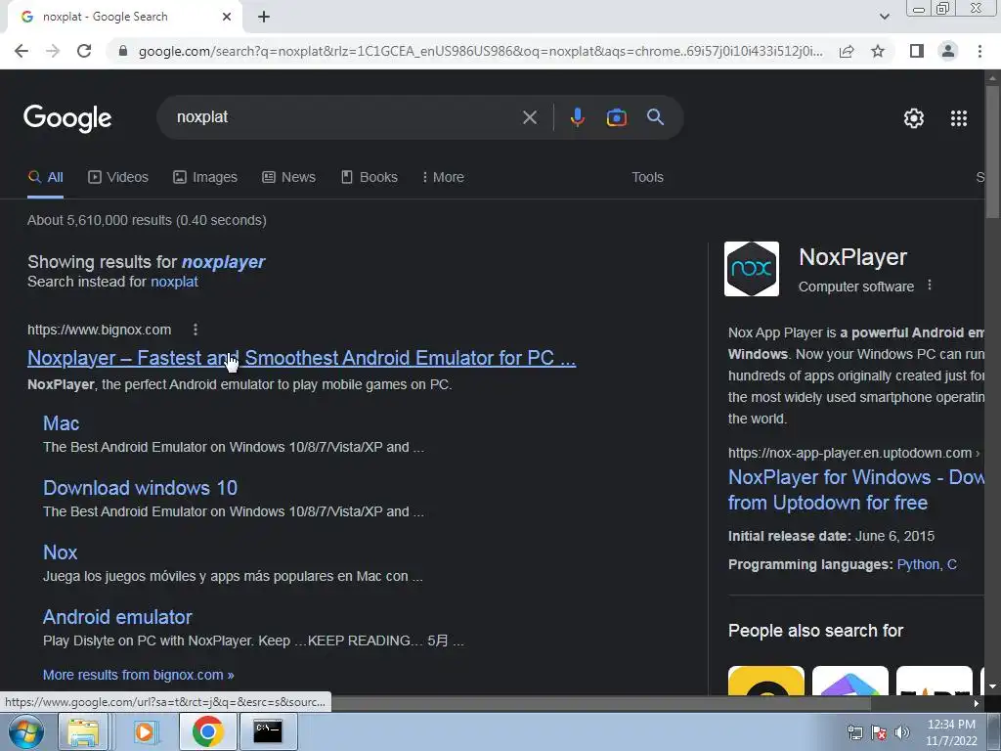Go back to the previous page
This screenshot has width=1001, height=751.
[x=22, y=51]
